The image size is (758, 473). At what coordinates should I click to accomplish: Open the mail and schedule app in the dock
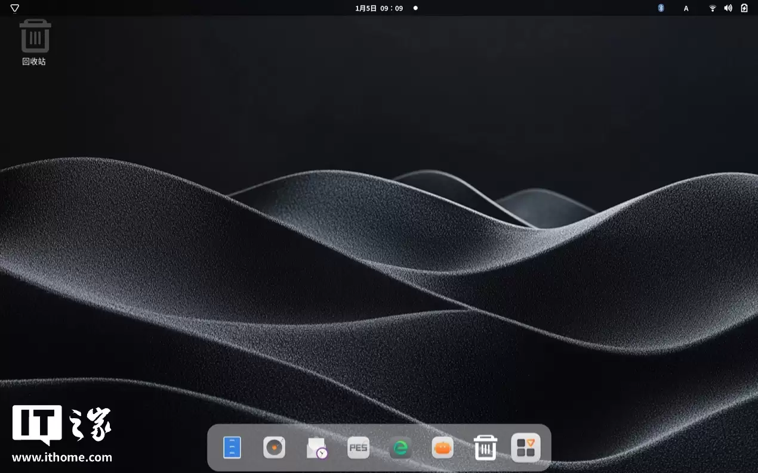point(316,447)
